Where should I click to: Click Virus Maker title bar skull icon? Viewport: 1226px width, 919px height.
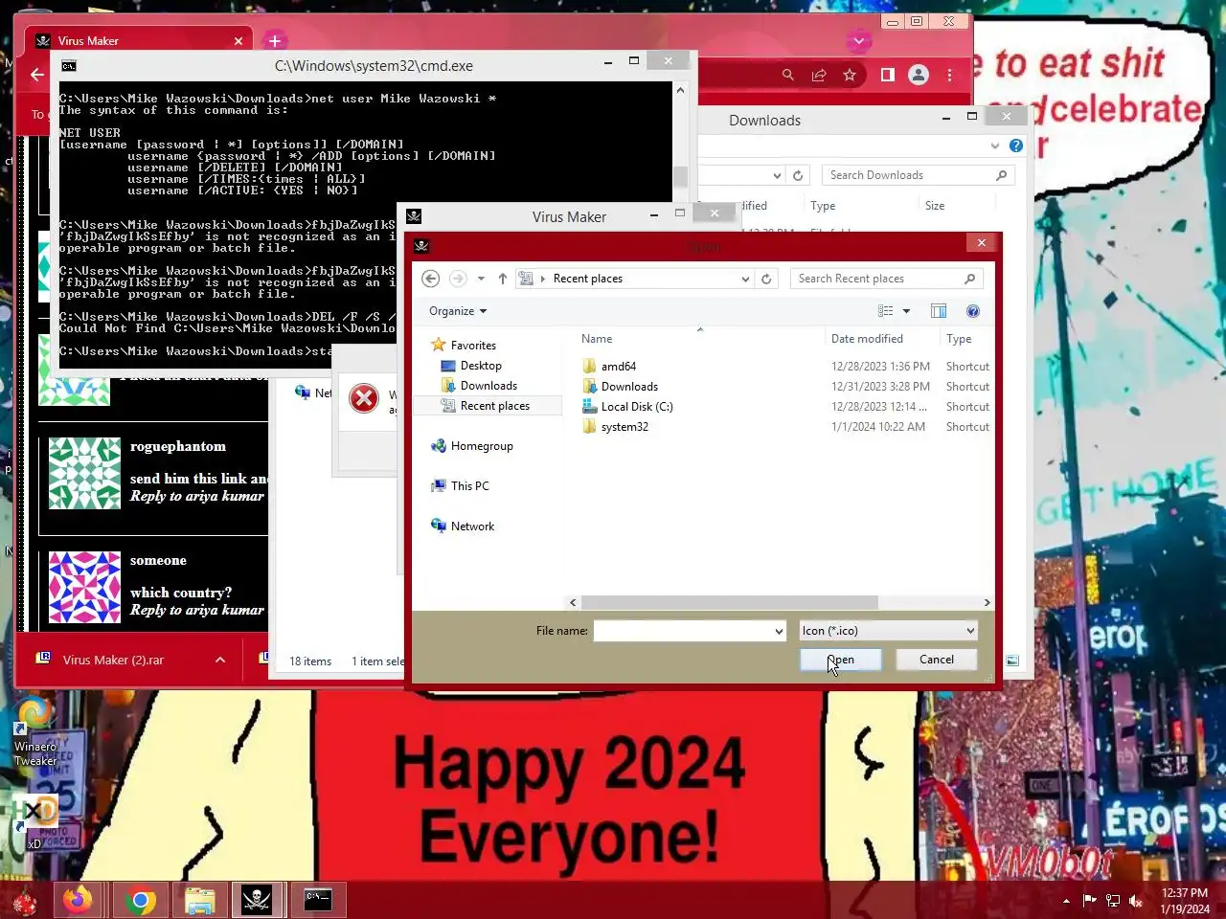click(414, 216)
